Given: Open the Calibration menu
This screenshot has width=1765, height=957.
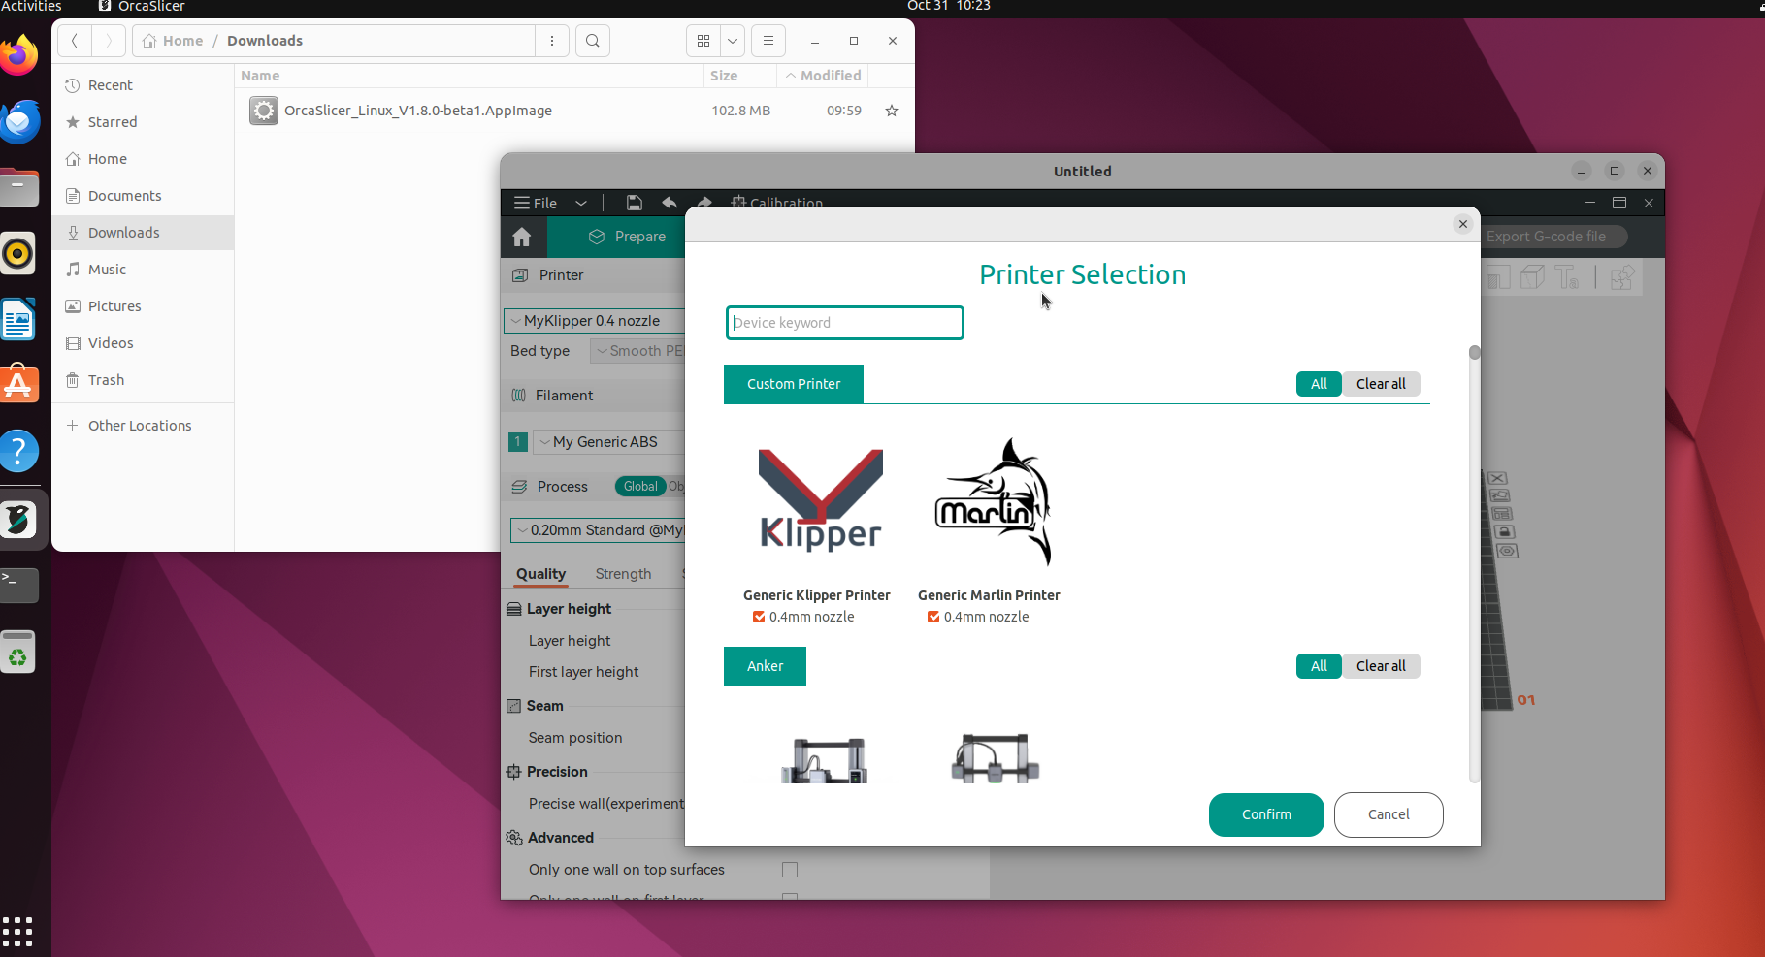Looking at the screenshot, I should point(777,203).
